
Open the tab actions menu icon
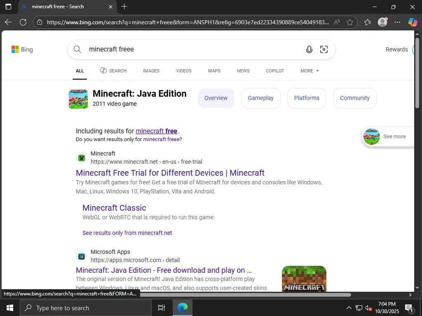[x=8, y=7]
